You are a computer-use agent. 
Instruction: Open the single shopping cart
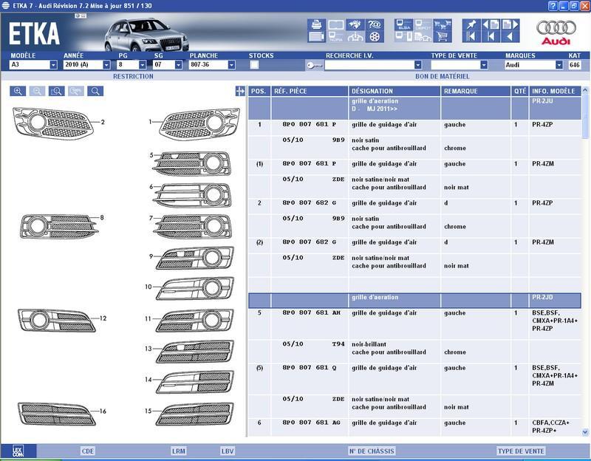tap(443, 36)
